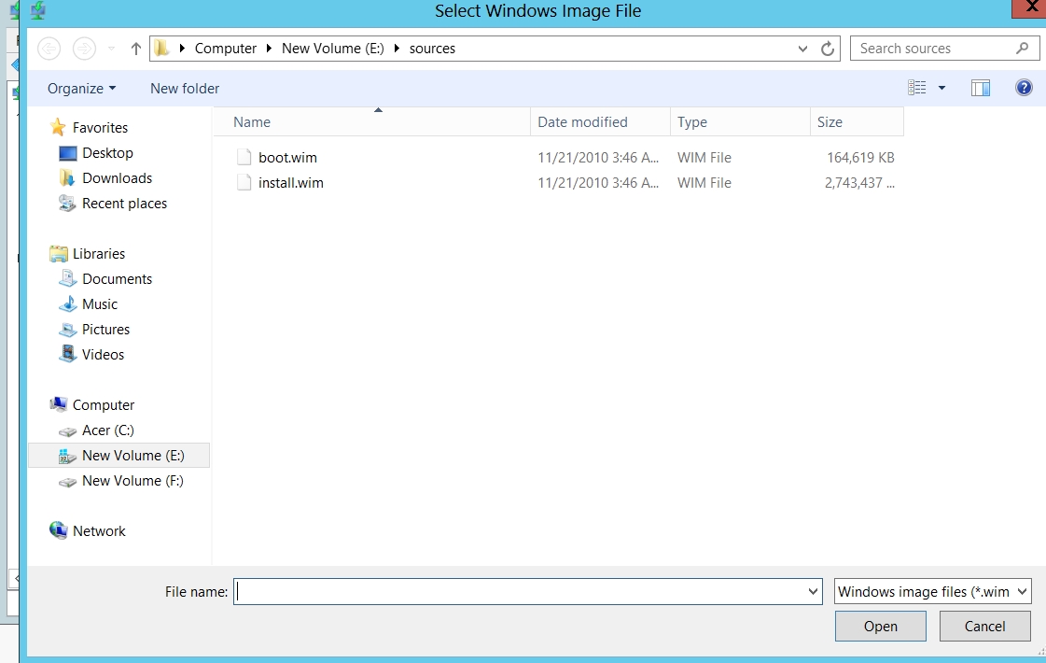Sort files by Name column
Screen dimensions: 1046x663
click(x=371, y=122)
